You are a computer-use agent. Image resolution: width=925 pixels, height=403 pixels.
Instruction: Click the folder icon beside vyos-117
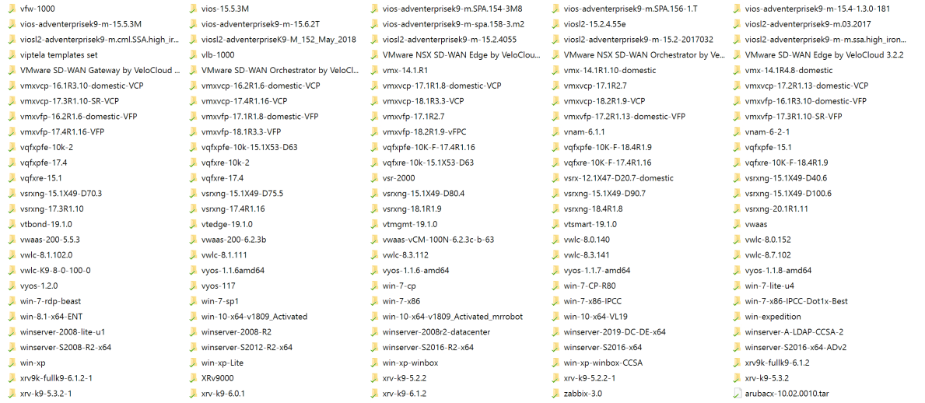click(194, 286)
